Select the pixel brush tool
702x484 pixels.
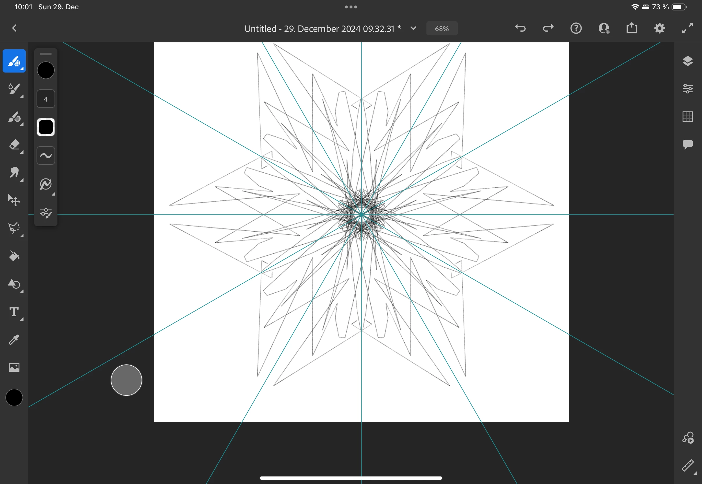coord(14,61)
